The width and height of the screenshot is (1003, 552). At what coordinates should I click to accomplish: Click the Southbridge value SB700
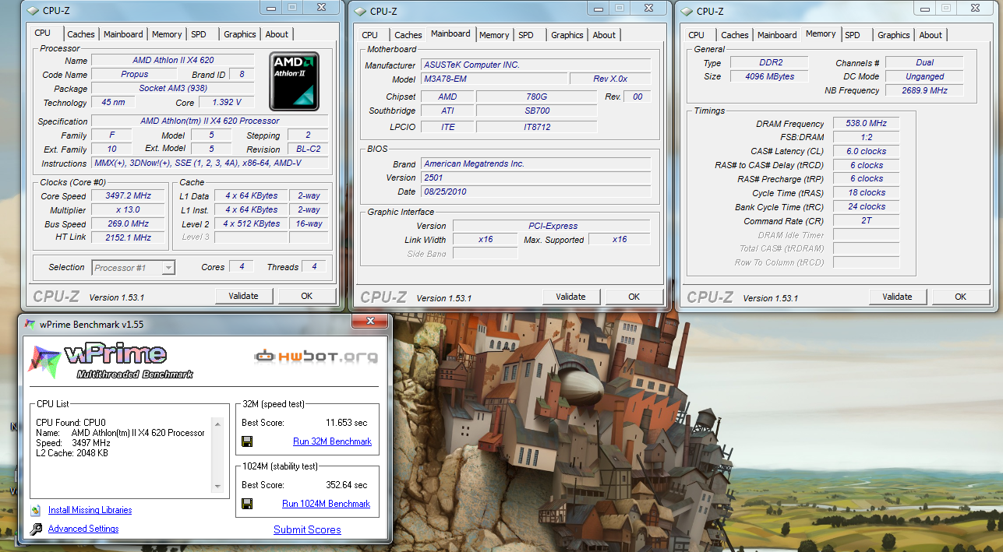tap(538, 111)
